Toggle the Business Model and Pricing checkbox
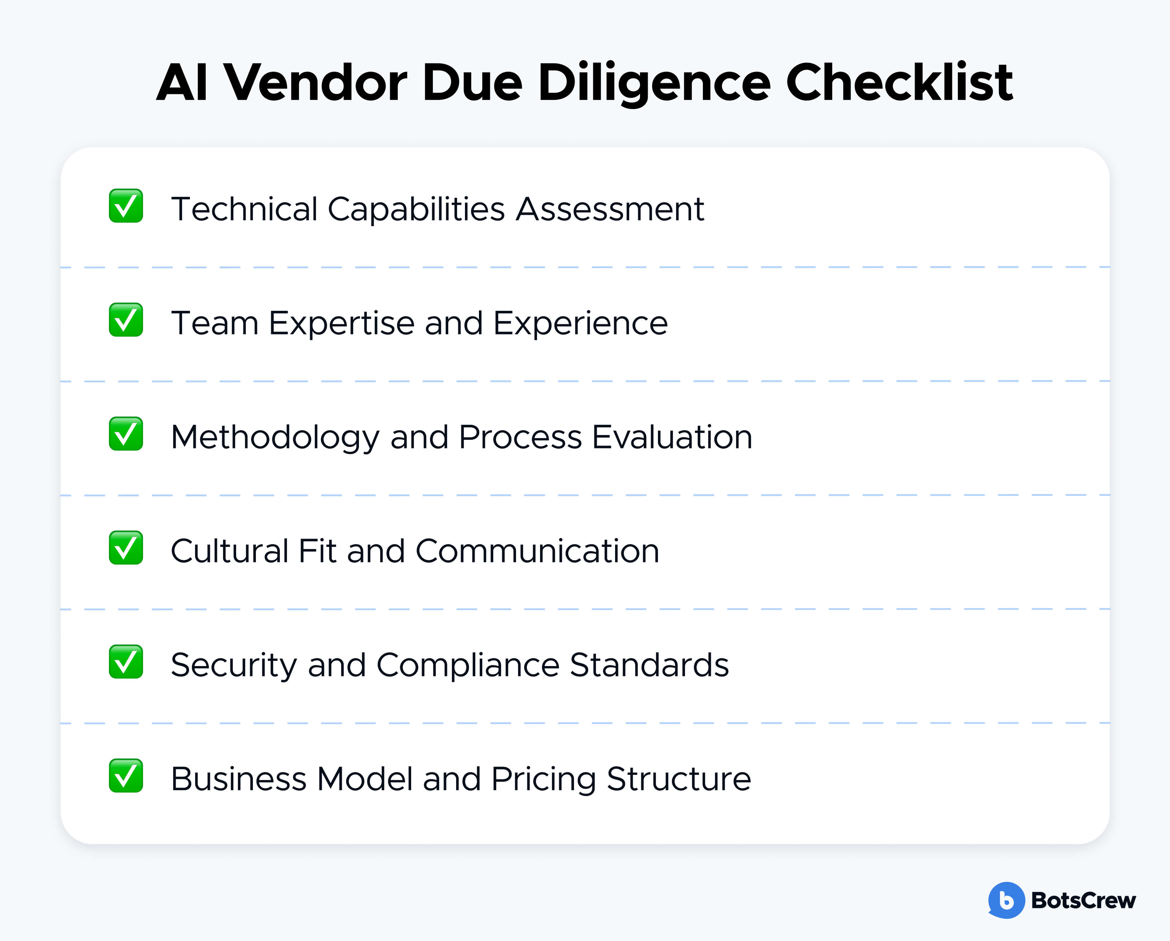The height and width of the screenshot is (941, 1170). (x=126, y=775)
